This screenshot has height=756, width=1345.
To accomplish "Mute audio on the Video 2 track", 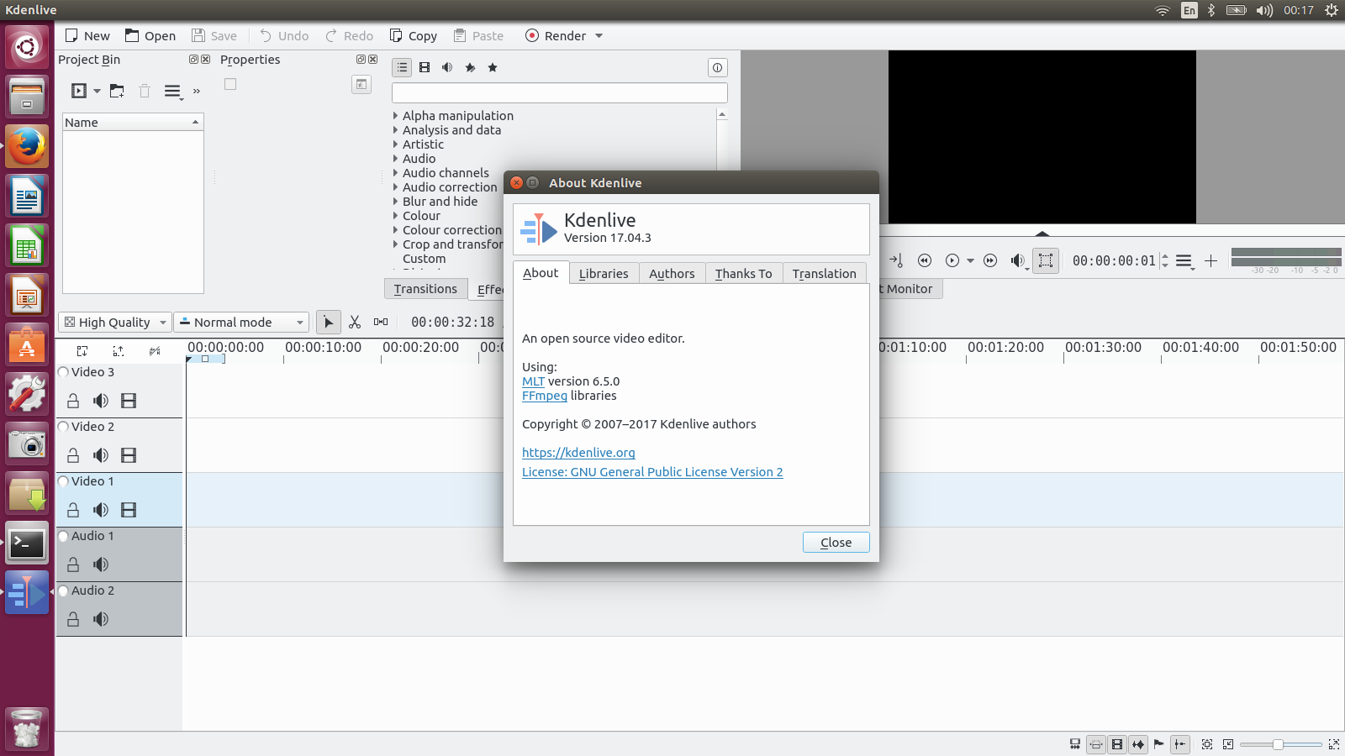I will (x=101, y=455).
